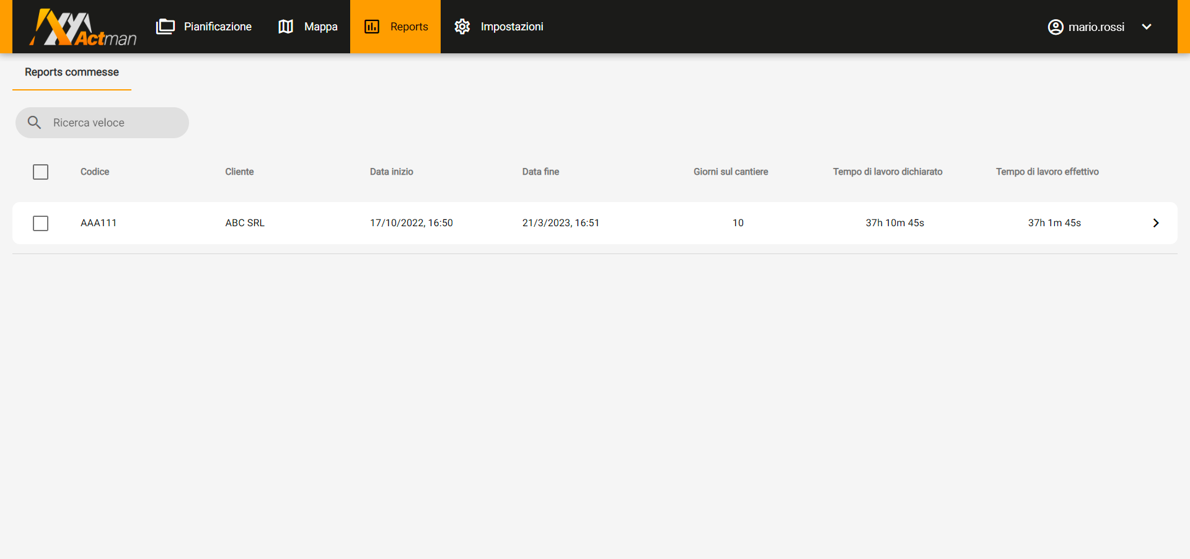This screenshot has width=1190, height=559.
Task: Select the Reports menu item
Action: [x=395, y=27]
